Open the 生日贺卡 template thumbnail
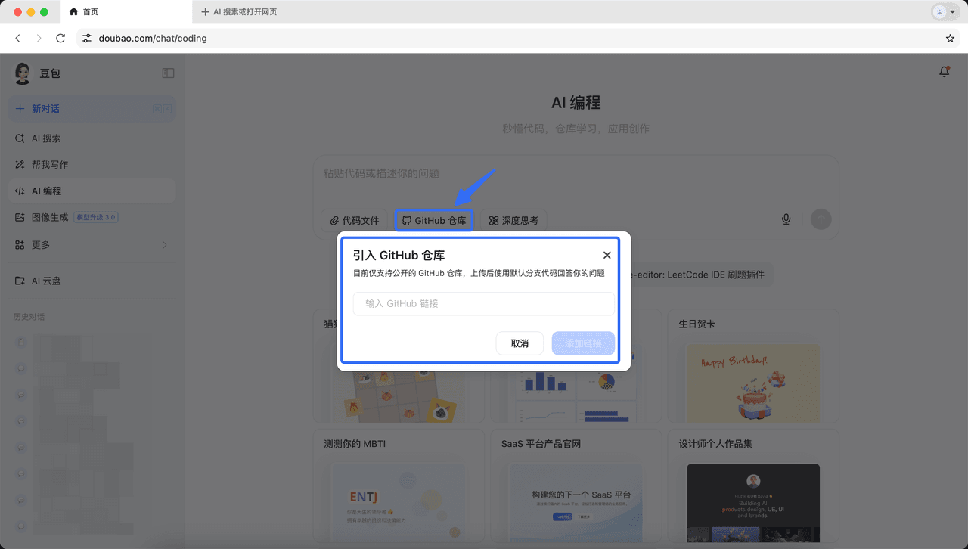968x549 pixels. tap(753, 383)
